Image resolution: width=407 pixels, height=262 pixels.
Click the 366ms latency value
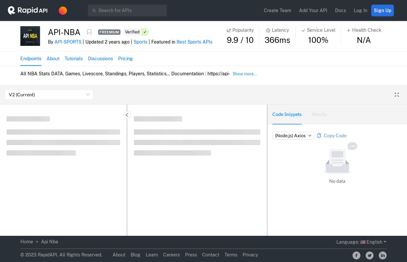[x=277, y=40]
